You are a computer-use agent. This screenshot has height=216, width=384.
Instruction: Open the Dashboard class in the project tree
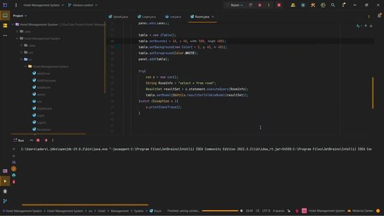(x=42, y=108)
